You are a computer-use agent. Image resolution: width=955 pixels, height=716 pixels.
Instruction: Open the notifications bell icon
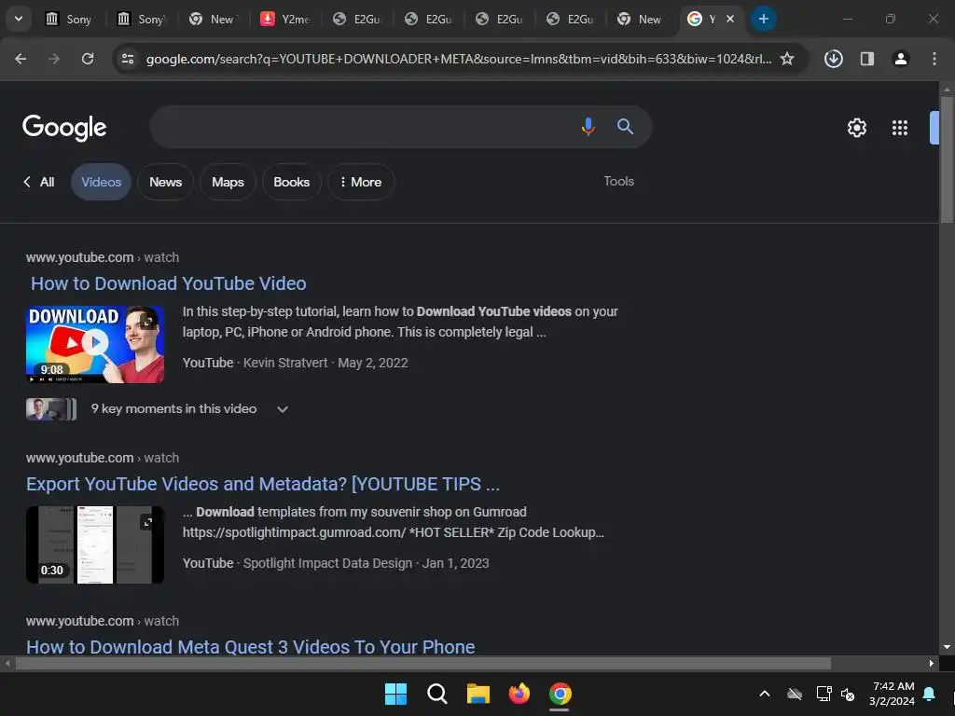pyautogui.click(x=929, y=694)
